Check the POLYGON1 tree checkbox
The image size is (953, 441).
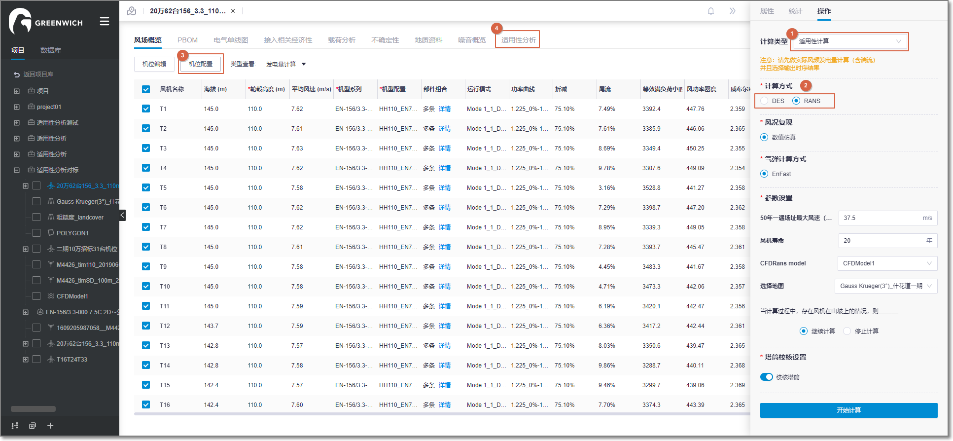tap(36, 233)
